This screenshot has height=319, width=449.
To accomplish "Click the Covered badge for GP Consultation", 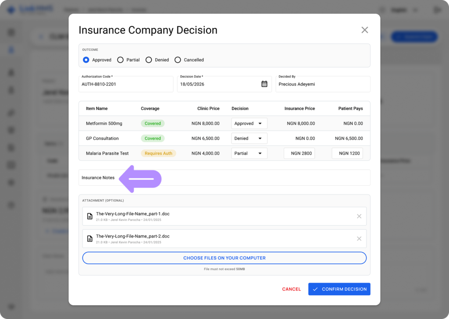I will coord(153,138).
